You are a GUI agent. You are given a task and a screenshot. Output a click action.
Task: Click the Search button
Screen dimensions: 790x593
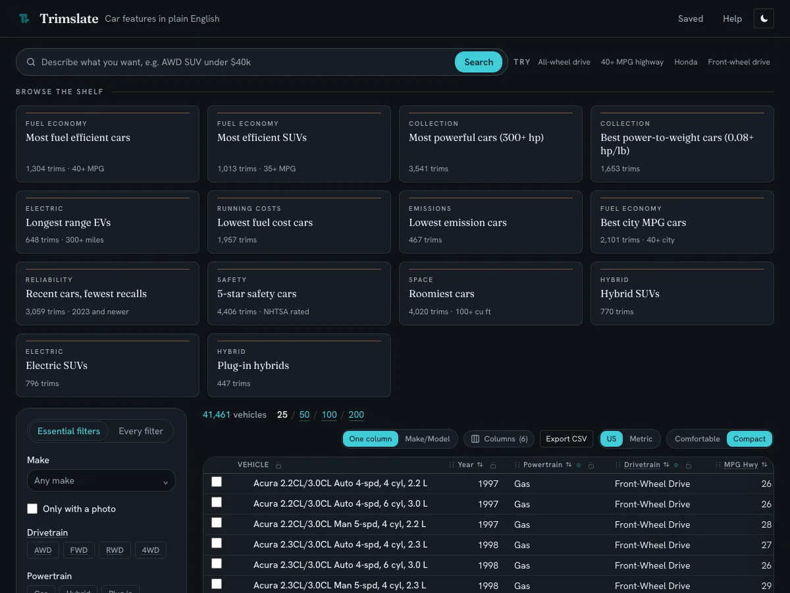[479, 62]
